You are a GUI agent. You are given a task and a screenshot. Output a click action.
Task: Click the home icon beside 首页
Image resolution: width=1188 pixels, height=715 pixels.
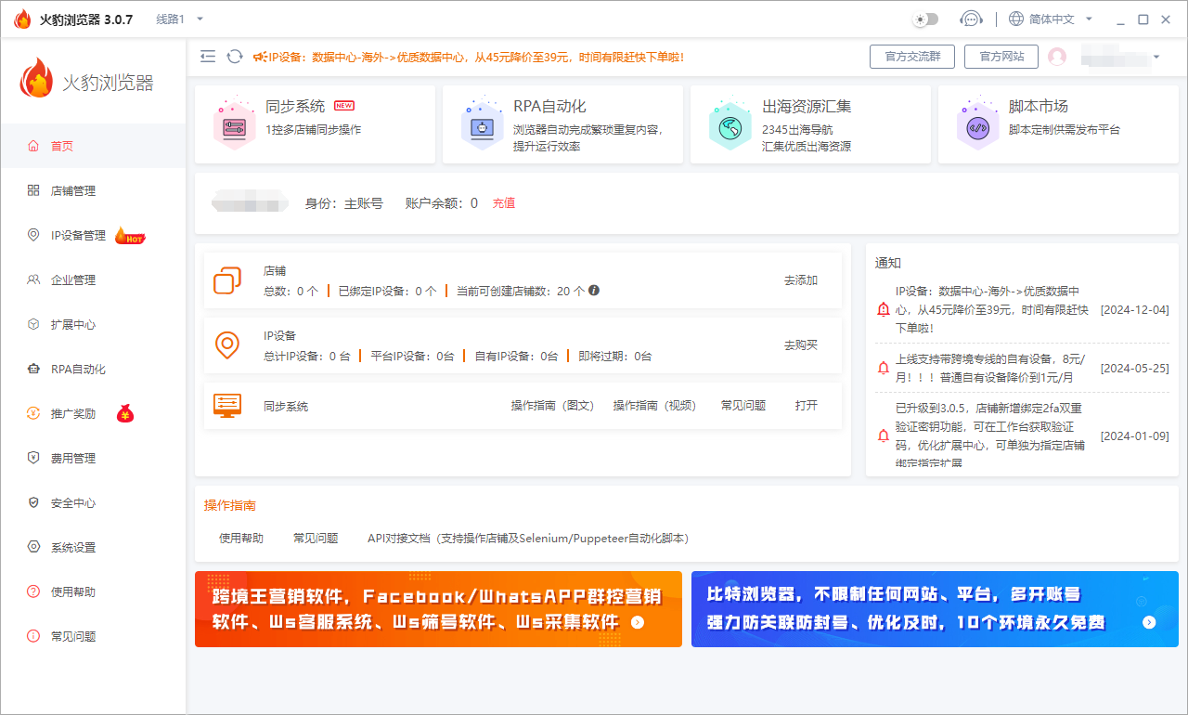[33, 146]
